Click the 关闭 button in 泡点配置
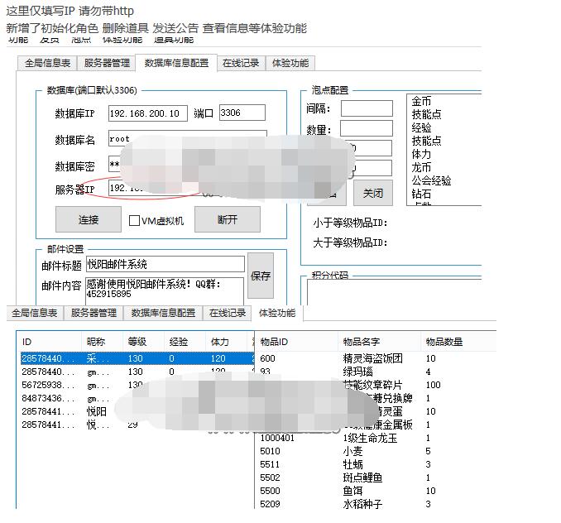 372,194
